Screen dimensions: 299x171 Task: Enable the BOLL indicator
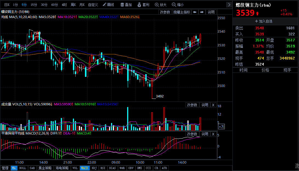coord(22,168)
